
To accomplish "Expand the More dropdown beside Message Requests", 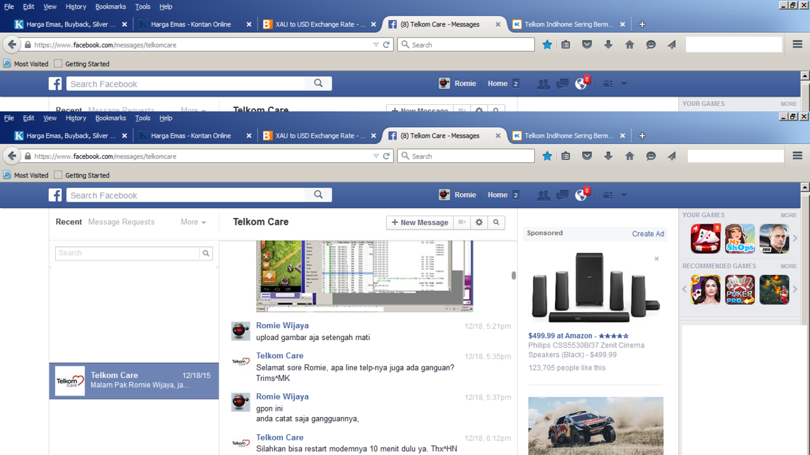I will 193,222.
